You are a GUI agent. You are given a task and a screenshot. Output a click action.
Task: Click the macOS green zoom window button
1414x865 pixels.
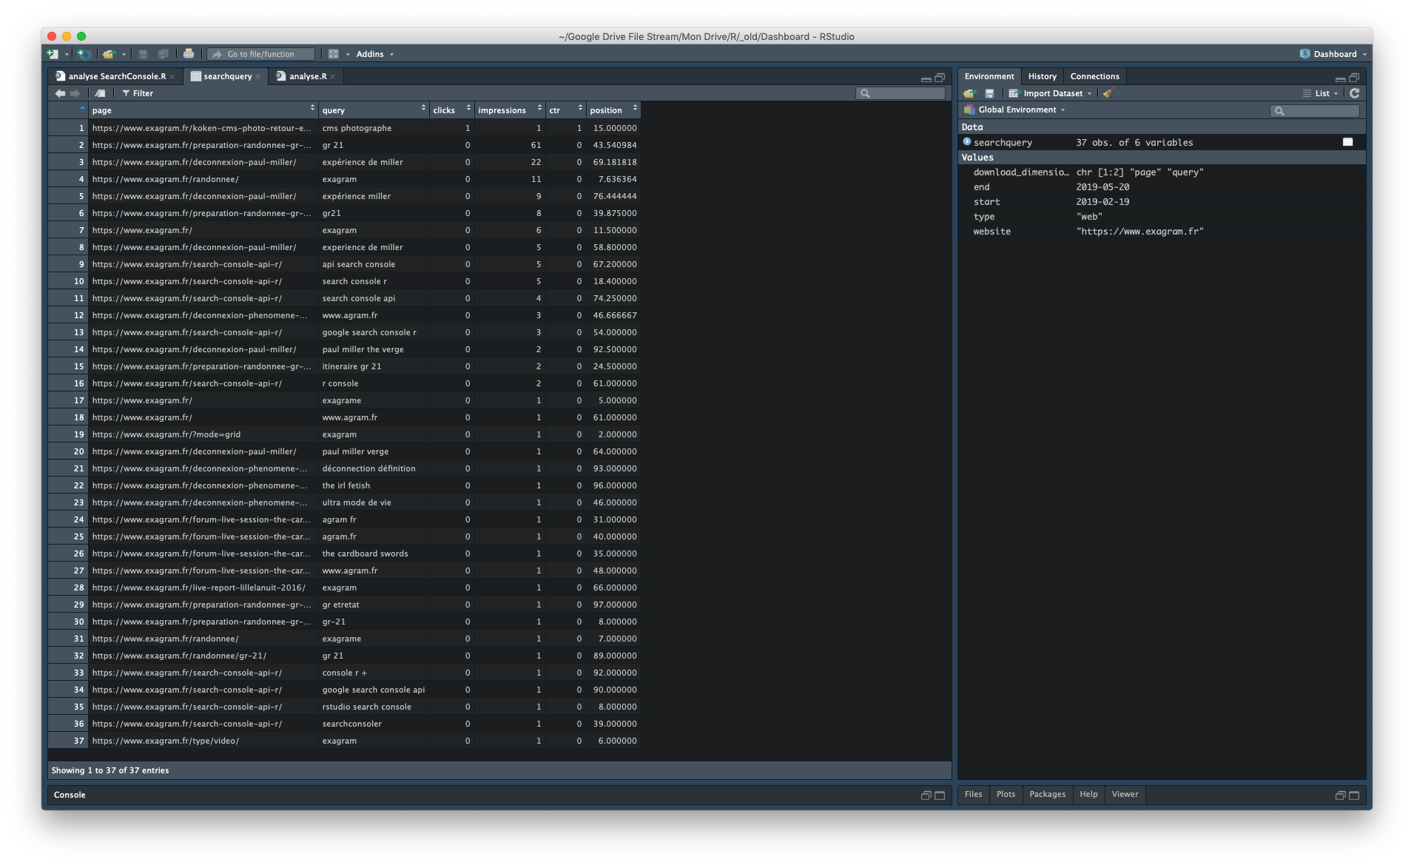(x=81, y=36)
